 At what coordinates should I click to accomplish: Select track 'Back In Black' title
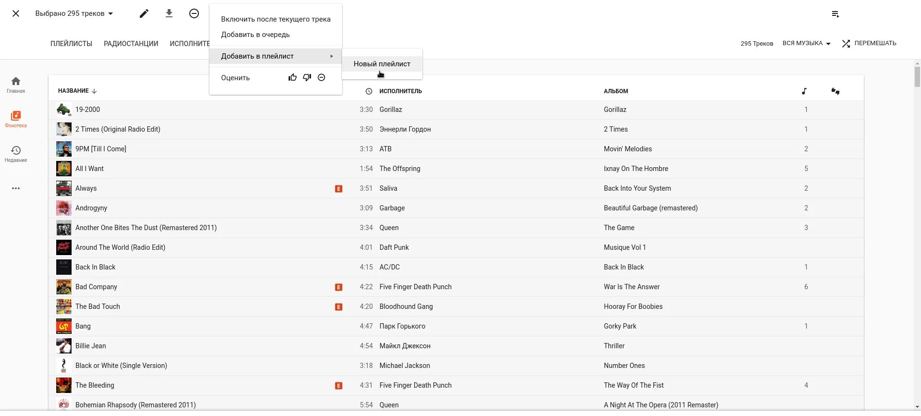[x=95, y=267]
